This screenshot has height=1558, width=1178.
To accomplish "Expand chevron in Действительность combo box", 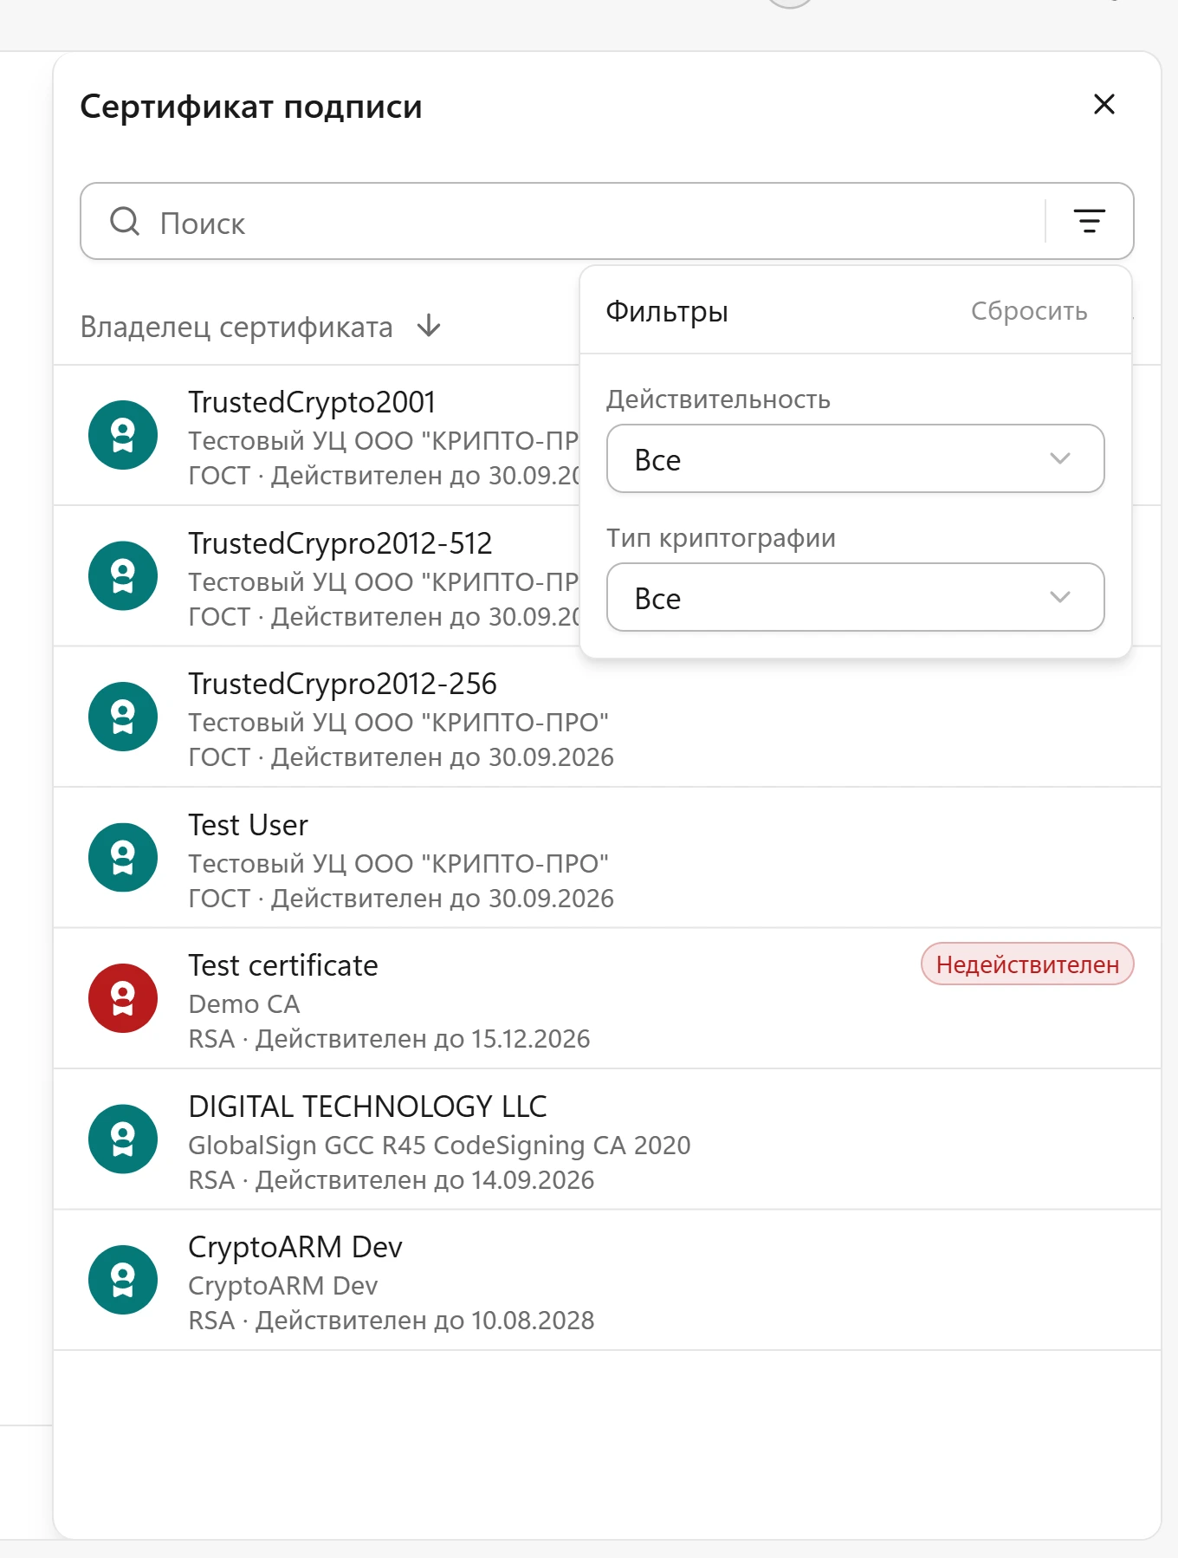I will tap(1060, 458).
